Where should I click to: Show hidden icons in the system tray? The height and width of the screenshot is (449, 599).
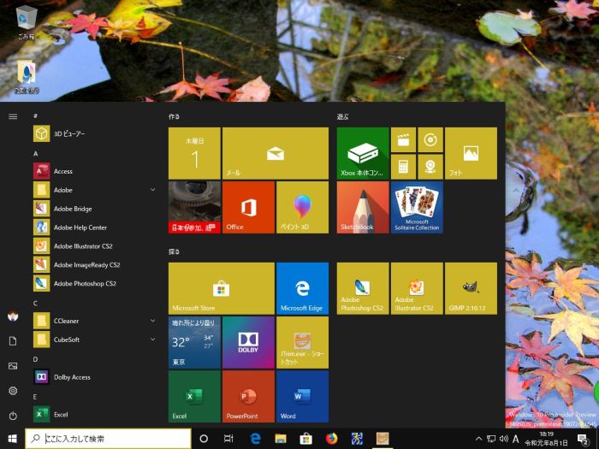pos(478,439)
